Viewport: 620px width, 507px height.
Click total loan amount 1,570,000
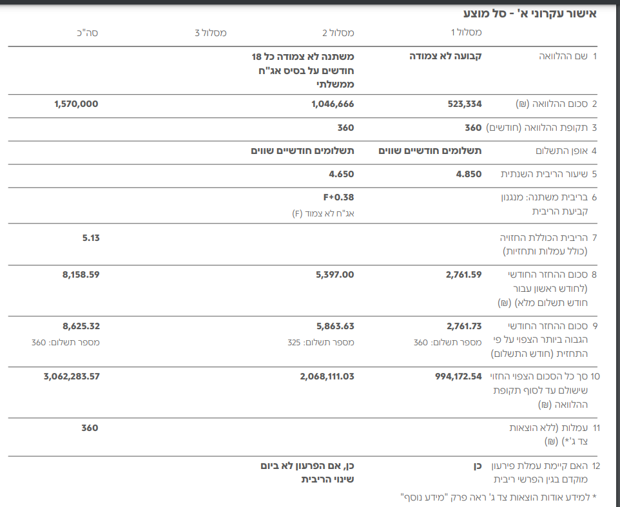point(76,104)
